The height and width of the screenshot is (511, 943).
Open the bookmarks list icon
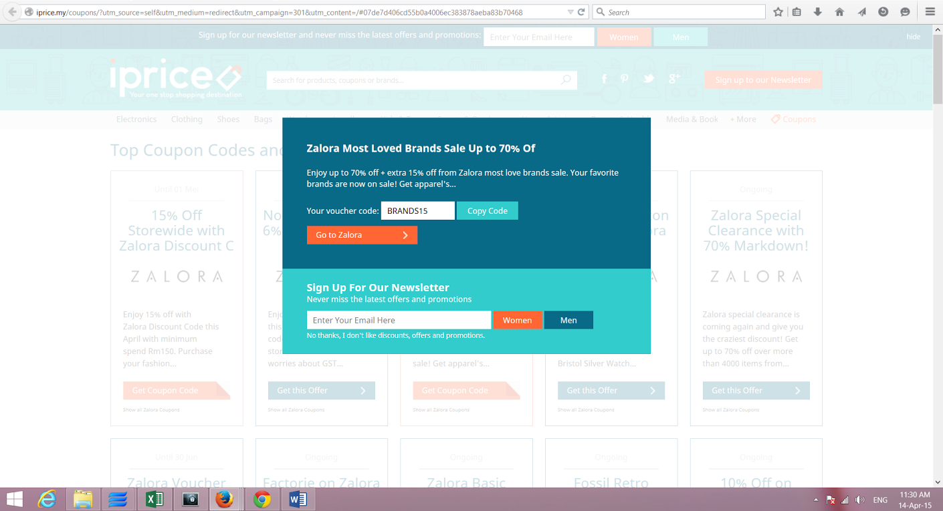[x=796, y=12]
